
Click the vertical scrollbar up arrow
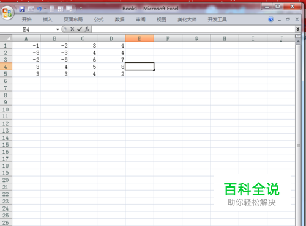298,42
